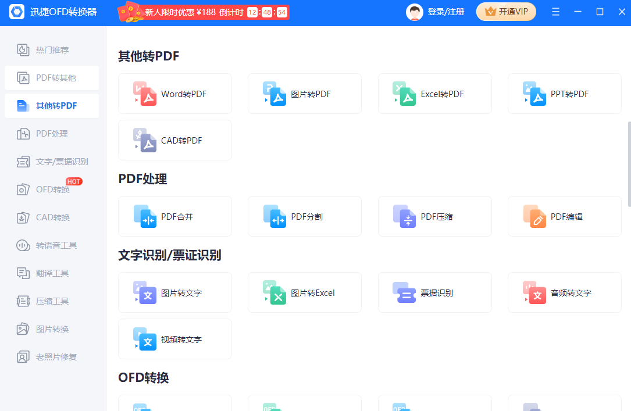The height and width of the screenshot is (411, 631).
Task: Open the PDF分割 (split) tool
Action: tap(304, 216)
